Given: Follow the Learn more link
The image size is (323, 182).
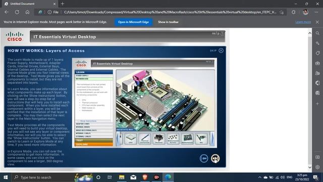Looking at the screenshot, I should point(303,22).
